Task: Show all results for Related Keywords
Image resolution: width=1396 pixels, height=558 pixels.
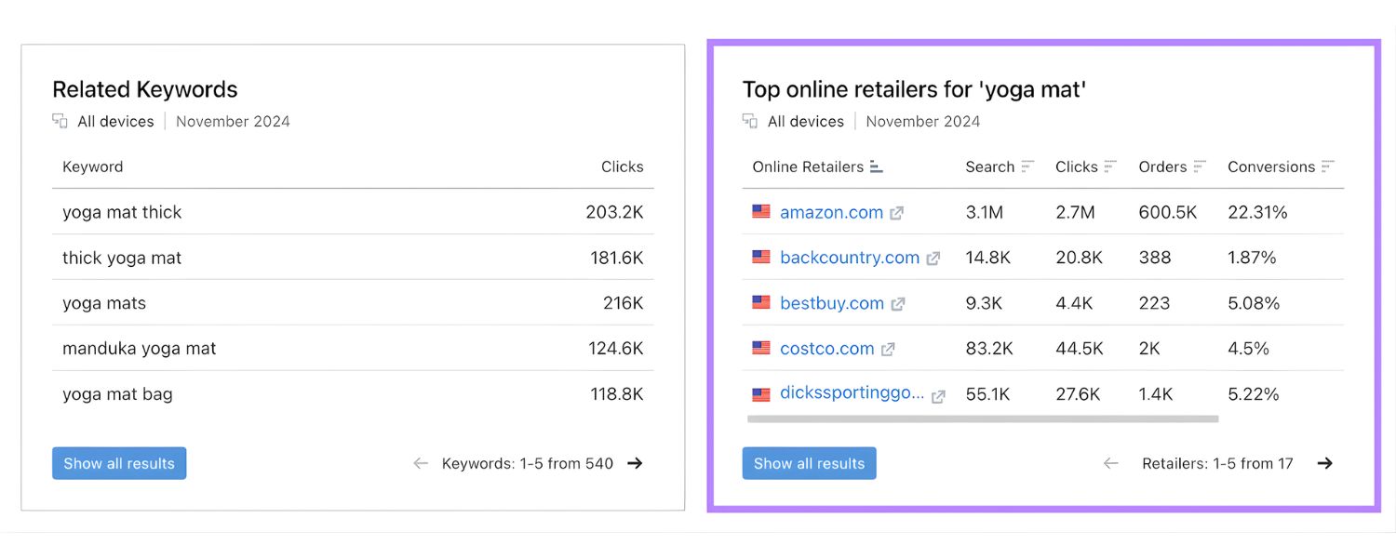Action: coord(118,463)
